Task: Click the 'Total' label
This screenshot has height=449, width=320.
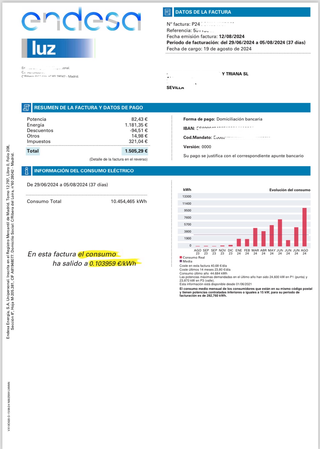Action: [x=33, y=151]
